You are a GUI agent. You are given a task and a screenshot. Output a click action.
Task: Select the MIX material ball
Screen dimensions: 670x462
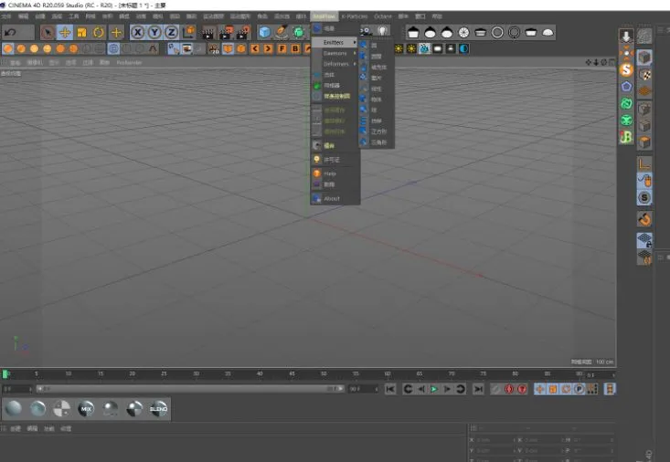86,409
